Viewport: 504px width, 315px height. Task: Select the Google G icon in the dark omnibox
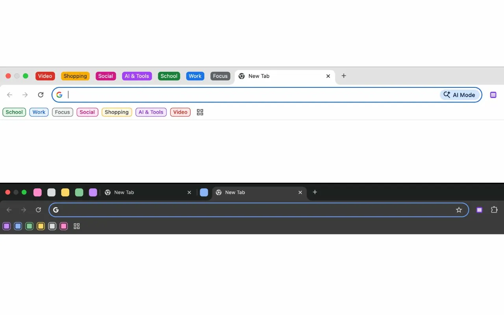point(56,210)
